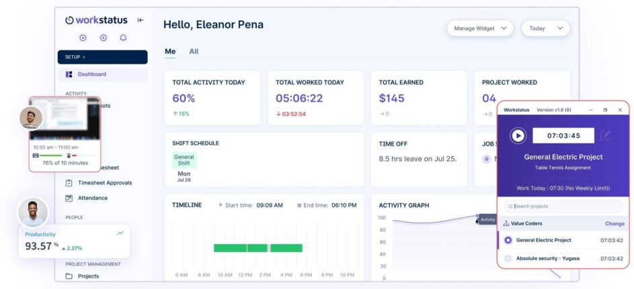Click the play timer icon under the logo
This screenshot has height=289, width=634.
tap(83, 38)
